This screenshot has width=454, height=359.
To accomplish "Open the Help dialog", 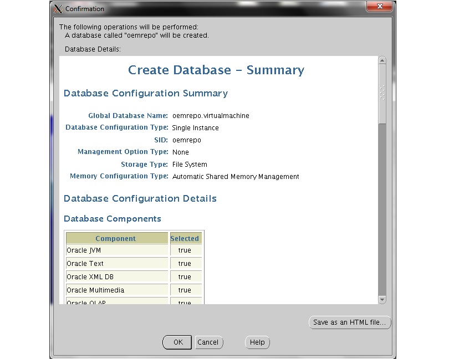I will tap(257, 342).
